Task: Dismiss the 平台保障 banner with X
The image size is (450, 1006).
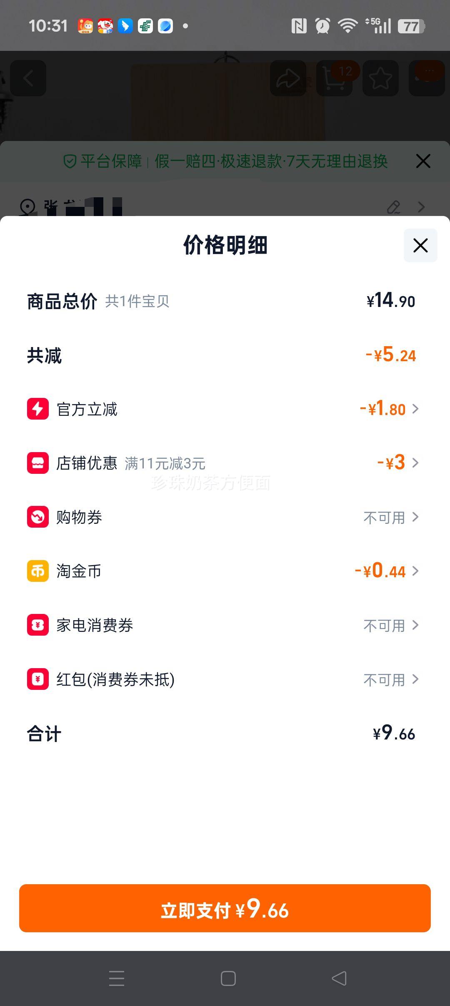Action: click(x=423, y=161)
